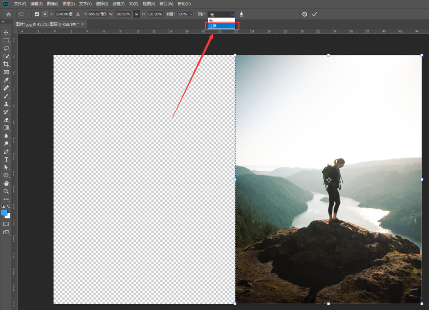429x310 pixels.
Task: Open the 选择(S) menu
Action: click(x=102, y=4)
